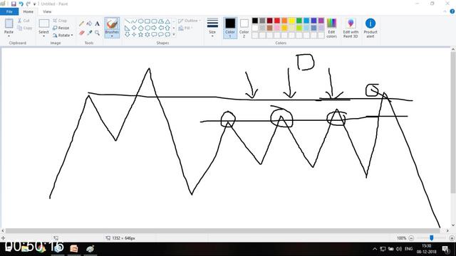Screen dimensions: 456x256
Task: Zoom in with the plus button
Action: tap(452, 238)
